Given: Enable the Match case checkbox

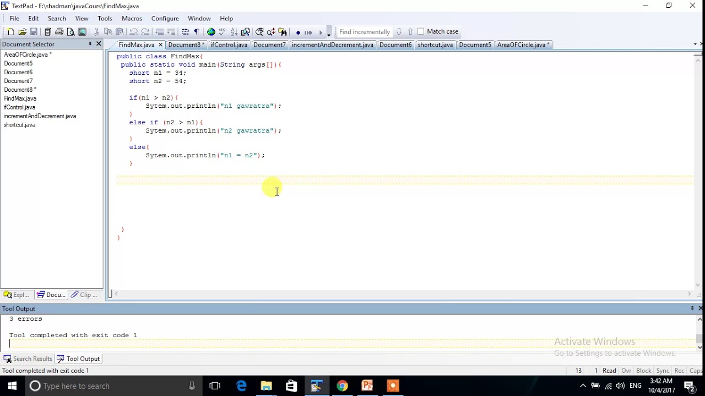Looking at the screenshot, I should click(421, 32).
